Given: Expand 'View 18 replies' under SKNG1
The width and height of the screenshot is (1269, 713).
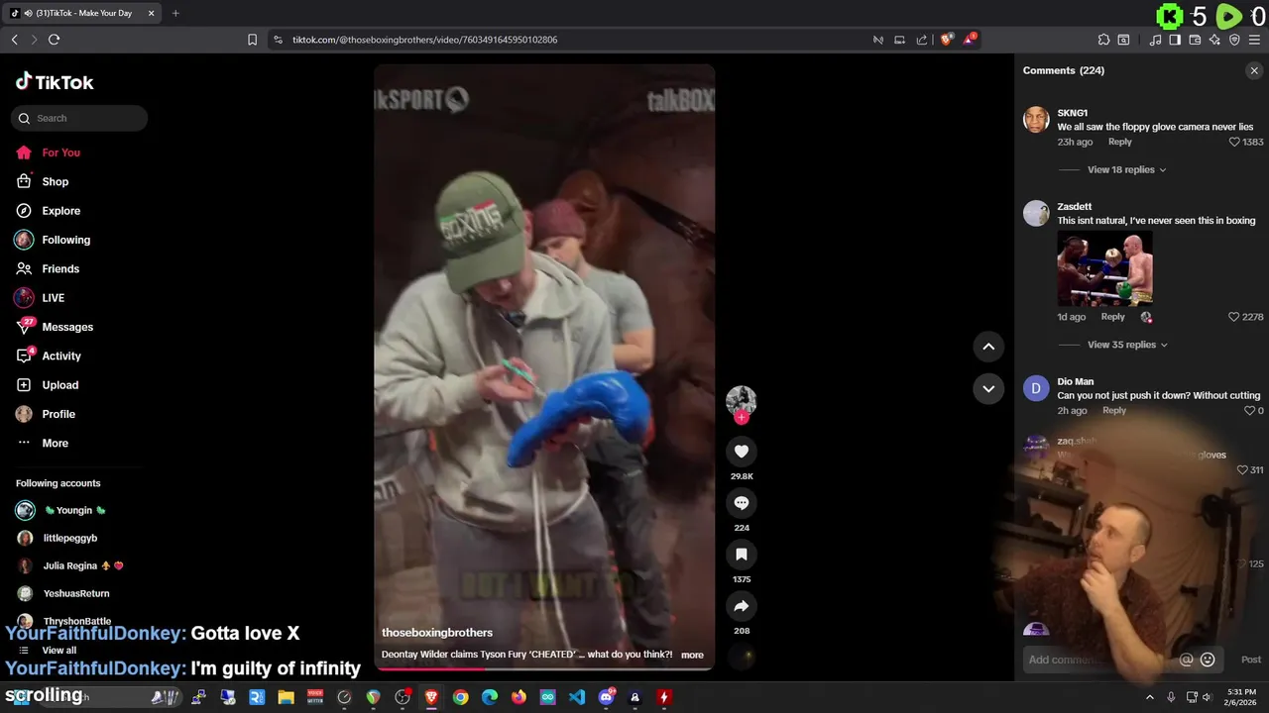Looking at the screenshot, I should [1126, 170].
